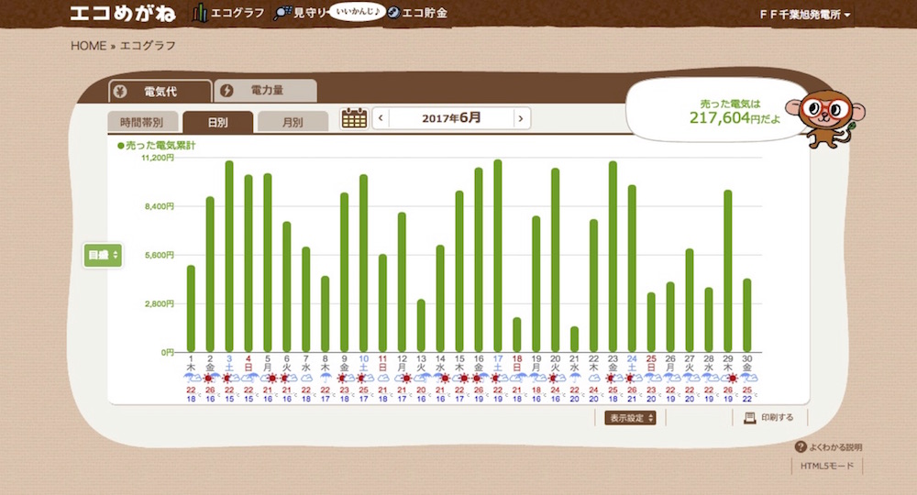Open エコグラフ from the top navigation
Image resolution: width=917 pixels, height=495 pixels.
point(228,14)
